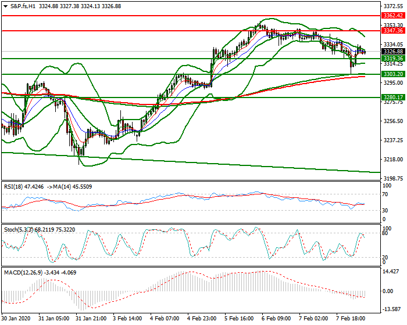Click the 7 Feb 02:00 time label
The image size is (407, 325).
pyautogui.click(x=313, y=319)
